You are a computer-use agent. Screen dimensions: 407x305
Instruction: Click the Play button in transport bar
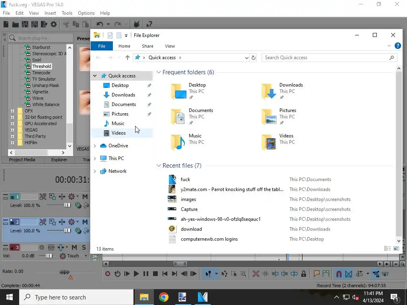point(136,274)
